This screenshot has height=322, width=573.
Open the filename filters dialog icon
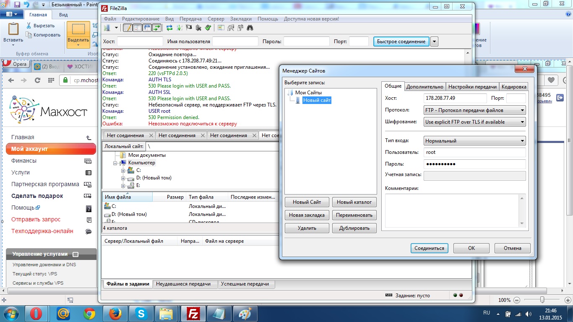tap(221, 28)
